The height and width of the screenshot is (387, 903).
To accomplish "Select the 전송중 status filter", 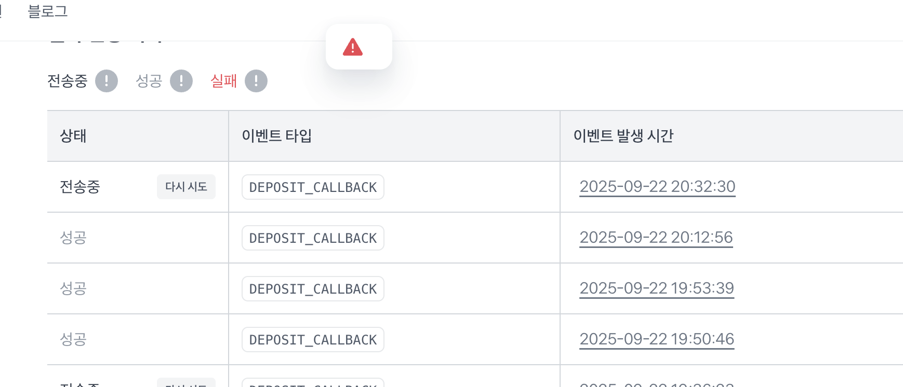I will coord(68,81).
